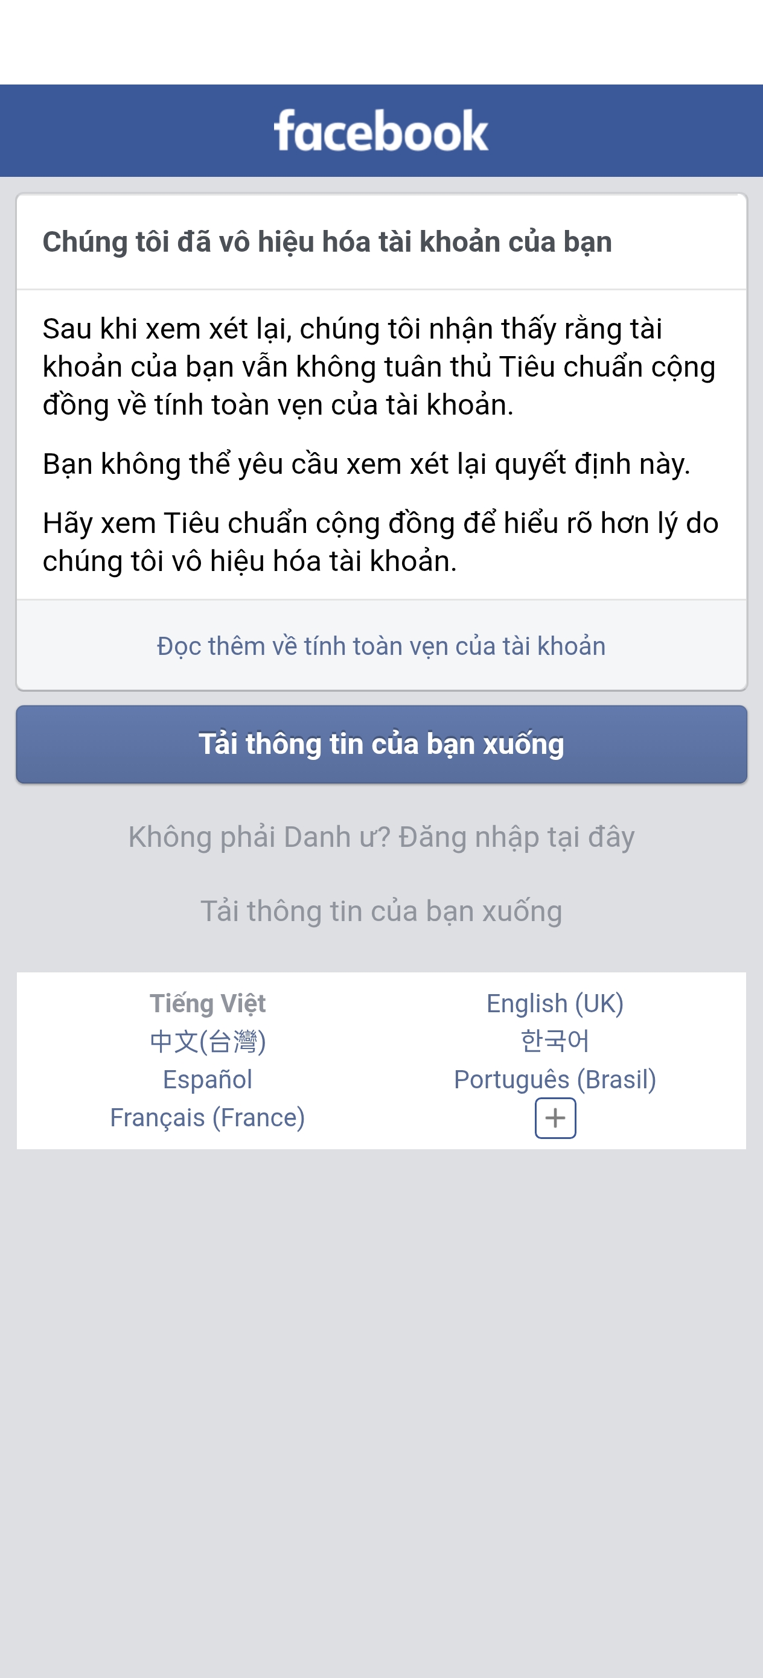The height and width of the screenshot is (1678, 763).
Task: Click the paragraph starting 'Sau khi xem xét lại'
Action: 378,367
